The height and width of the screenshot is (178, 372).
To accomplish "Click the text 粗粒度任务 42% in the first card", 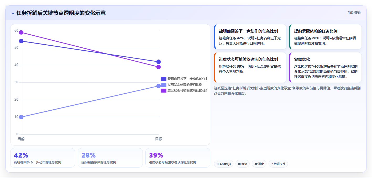I will tap(231, 38).
